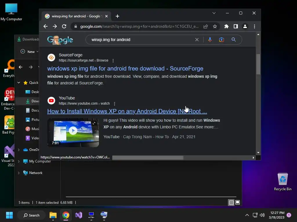The width and height of the screenshot is (297, 222).
Task: Open Chrome three-dot menu
Action: click(254, 26)
